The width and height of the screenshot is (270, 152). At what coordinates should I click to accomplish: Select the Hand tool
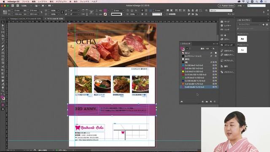3,87
